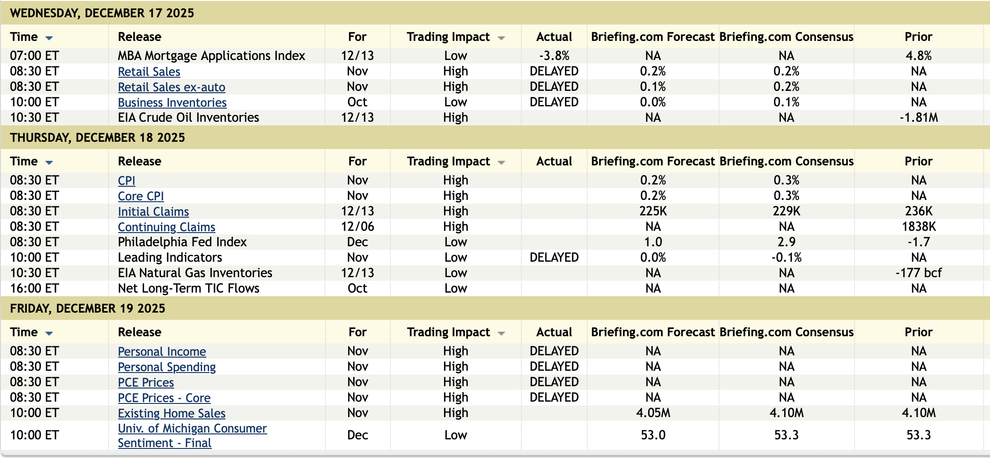Image resolution: width=990 pixels, height=458 pixels.
Task: Select the Continuing Claims link
Action: coord(166,227)
